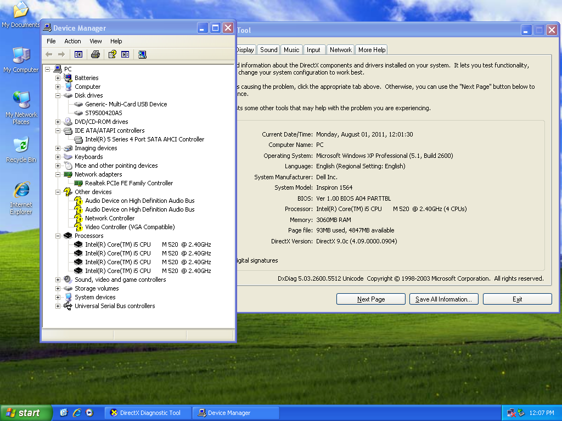Click the Scan for hardware changes icon
This screenshot has height=421, width=562.
click(142, 54)
